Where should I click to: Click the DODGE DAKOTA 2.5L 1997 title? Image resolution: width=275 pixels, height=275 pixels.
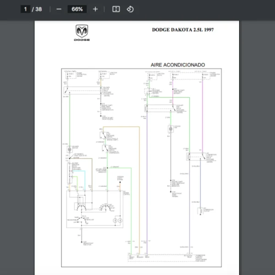(x=182, y=30)
